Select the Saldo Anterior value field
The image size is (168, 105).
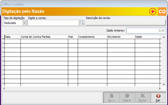coord(146,30)
